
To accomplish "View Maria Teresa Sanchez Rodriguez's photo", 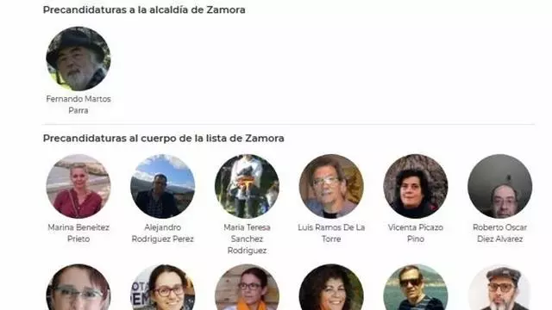I will [x=247, y=186].
